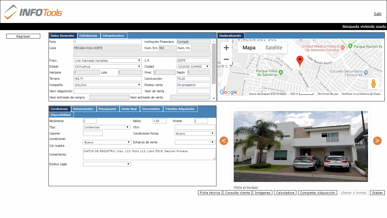
Task: Select the Condiciones tab
Action: pyautogui.click(x=60, y=109)
